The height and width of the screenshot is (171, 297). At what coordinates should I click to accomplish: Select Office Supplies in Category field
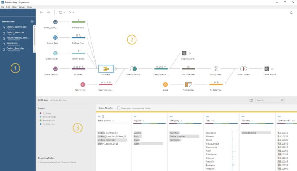[x=184, y=137]
